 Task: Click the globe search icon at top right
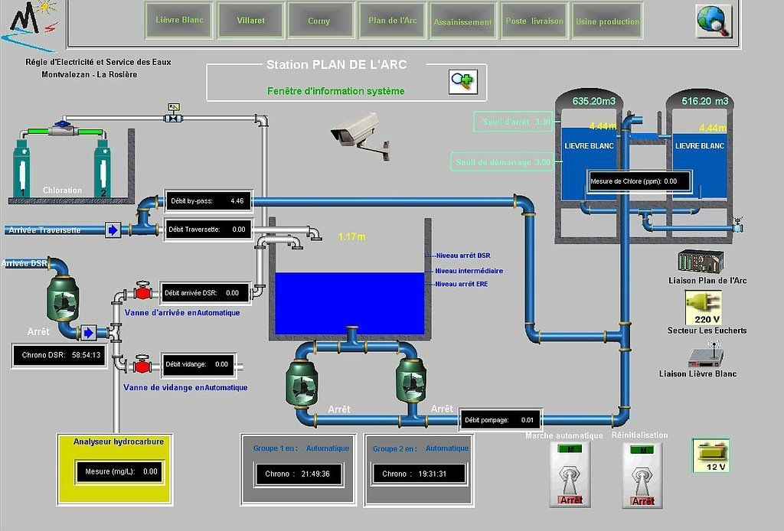(714, 21)
